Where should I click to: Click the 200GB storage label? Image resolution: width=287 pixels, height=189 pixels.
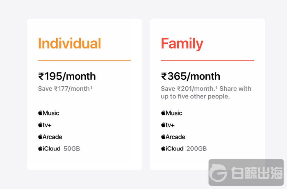(x=196, y=148)
